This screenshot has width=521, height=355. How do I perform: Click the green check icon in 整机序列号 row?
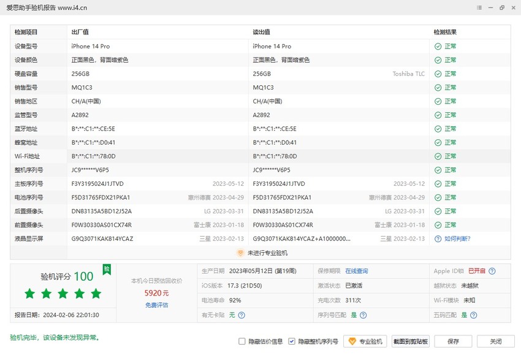(x=438, y=170)
